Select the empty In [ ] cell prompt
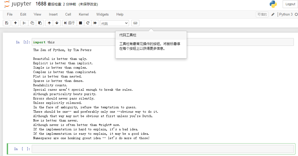Image resolution: width=298 pixels, height=156 pixels. [22, 149]
